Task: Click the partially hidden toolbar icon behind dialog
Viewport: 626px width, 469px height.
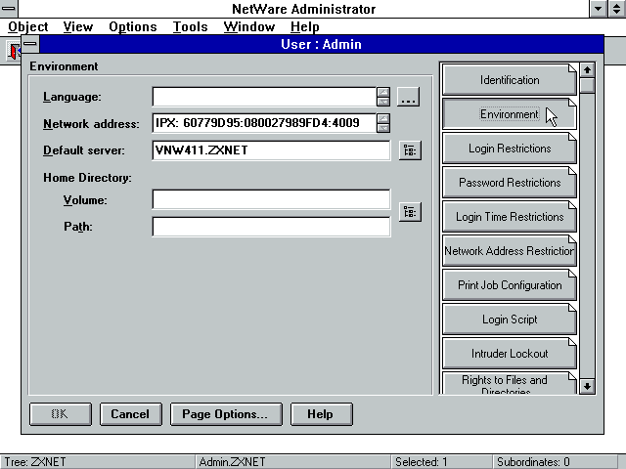Action: pyautogui.click(x=14, y=51)
